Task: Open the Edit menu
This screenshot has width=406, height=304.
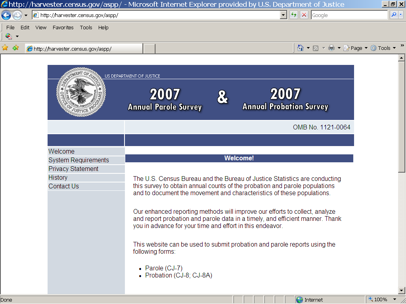Action: point(25,27)
